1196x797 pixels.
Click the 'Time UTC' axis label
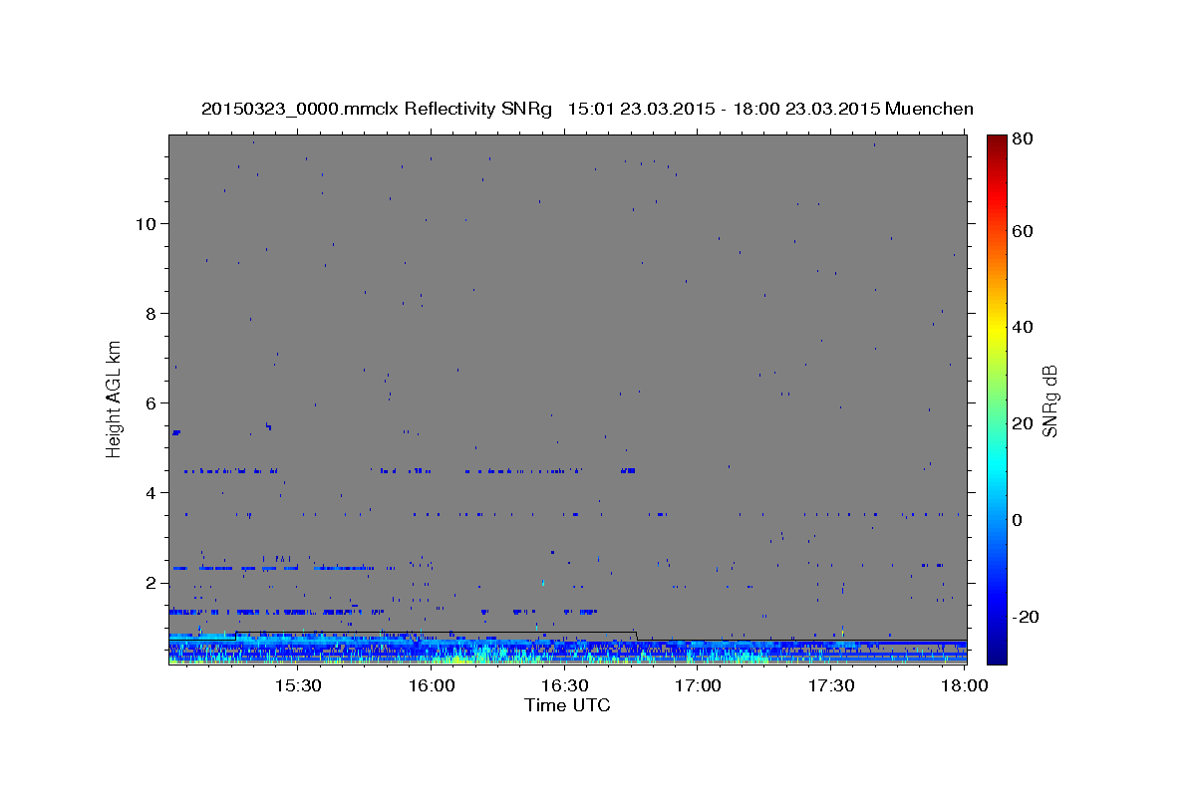(567, 705)
